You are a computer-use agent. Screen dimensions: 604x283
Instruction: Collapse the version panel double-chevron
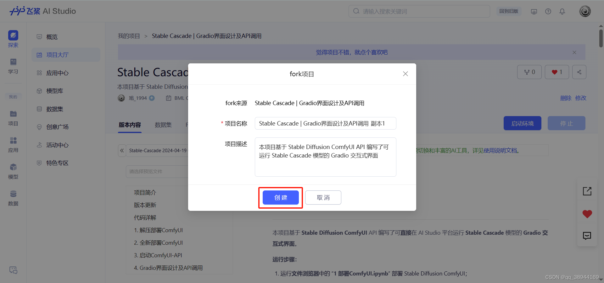(x=122, y=151)
